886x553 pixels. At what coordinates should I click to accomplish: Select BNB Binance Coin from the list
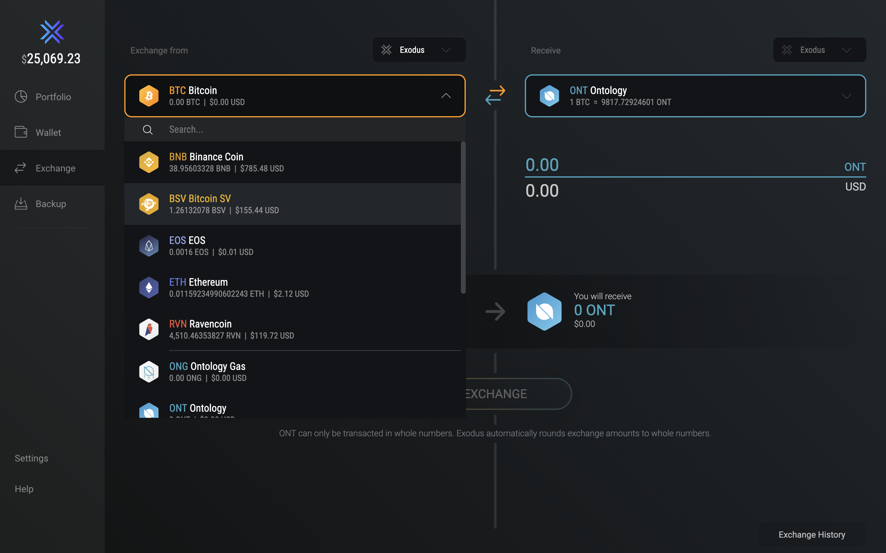coord(292,162)
